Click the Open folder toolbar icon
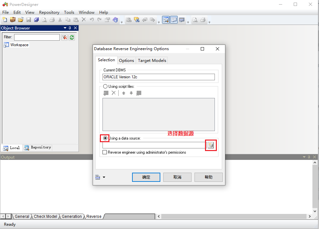 point(21,20)
